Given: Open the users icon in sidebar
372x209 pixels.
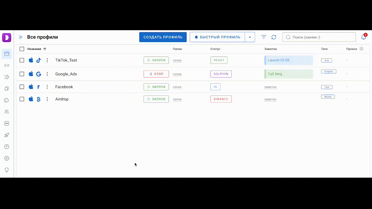Looking at the screenshot, I should coord(7,112).
